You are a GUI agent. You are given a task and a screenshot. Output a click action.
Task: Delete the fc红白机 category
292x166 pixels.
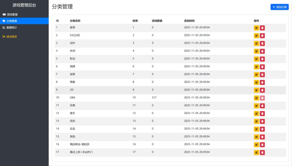point(262,35)
